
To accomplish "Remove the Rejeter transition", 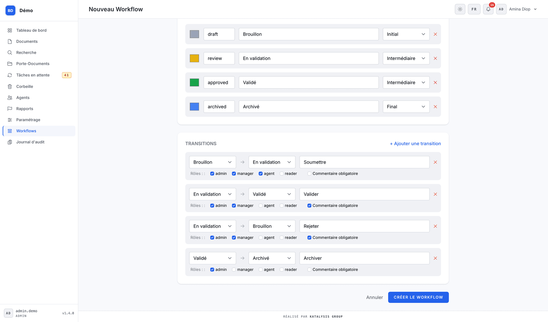I will point(435,226).
